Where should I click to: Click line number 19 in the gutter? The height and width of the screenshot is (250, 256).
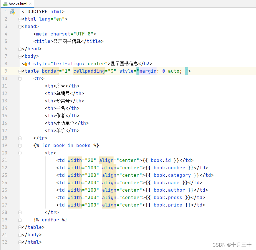coord(5,145)
